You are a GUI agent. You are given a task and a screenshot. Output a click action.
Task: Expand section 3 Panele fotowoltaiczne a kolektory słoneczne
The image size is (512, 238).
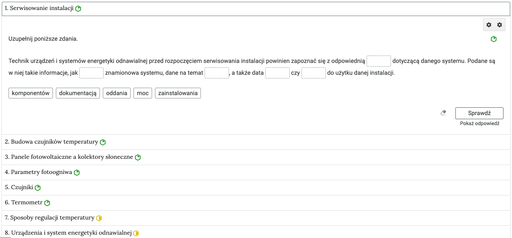[x=69, y=157]
